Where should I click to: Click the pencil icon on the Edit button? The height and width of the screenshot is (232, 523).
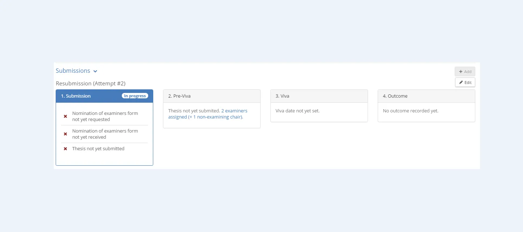click(x=462, y=82)
